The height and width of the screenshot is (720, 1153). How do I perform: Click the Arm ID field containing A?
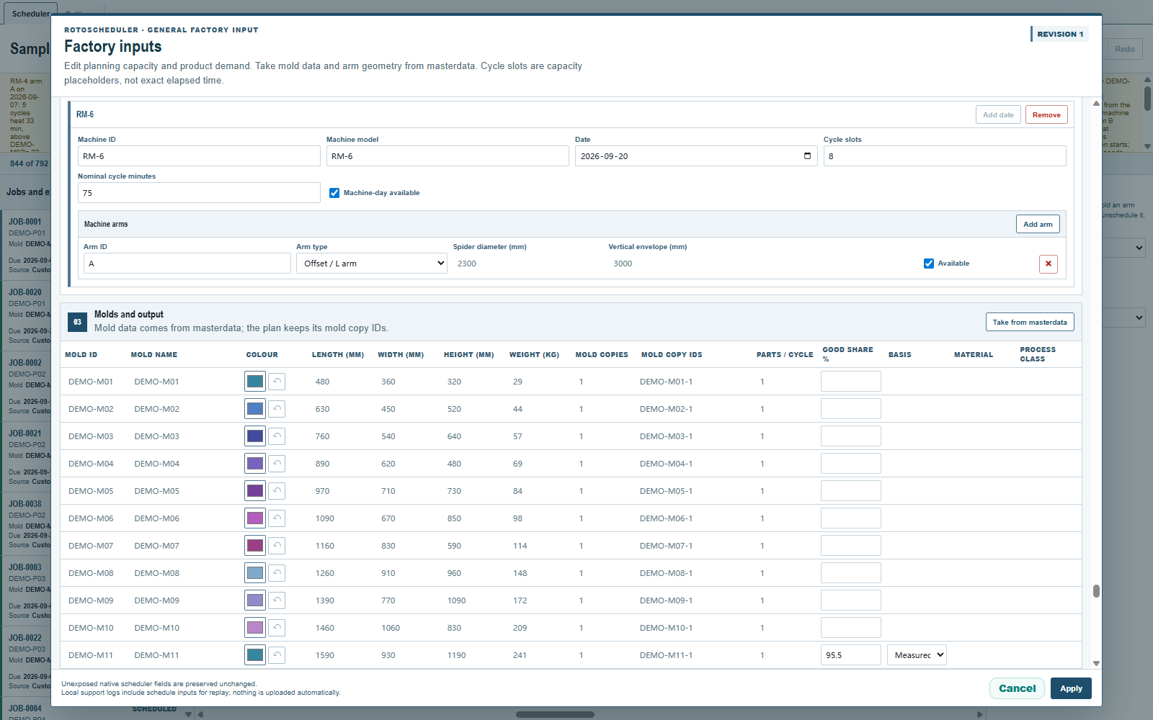click(x=187, y=264)
